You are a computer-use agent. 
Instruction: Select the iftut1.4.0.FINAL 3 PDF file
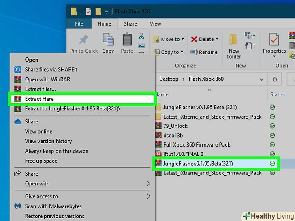click(183, 154)
